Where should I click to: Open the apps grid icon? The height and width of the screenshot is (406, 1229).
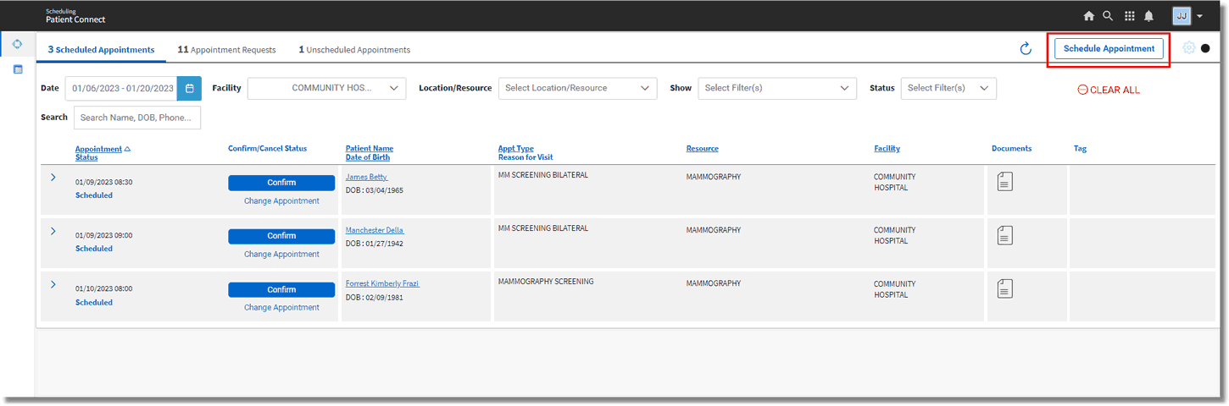tap(1129, 16)
